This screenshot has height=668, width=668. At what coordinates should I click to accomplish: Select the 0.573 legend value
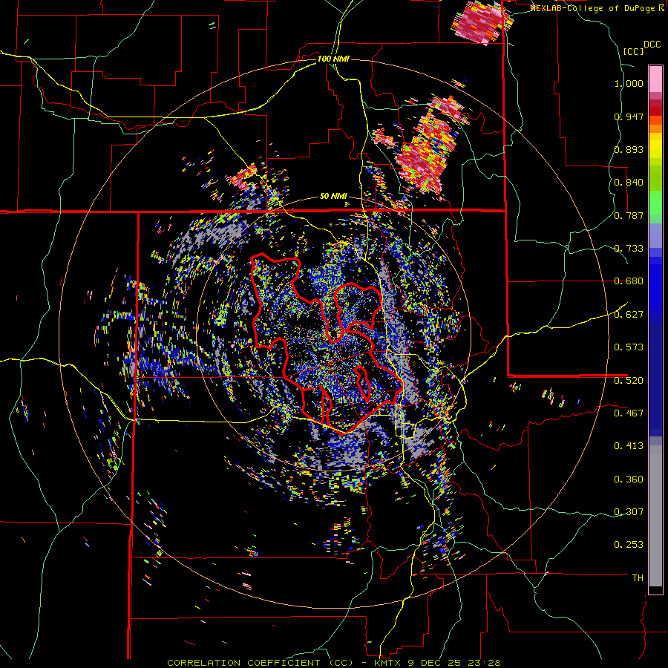(x=629, y=347)
